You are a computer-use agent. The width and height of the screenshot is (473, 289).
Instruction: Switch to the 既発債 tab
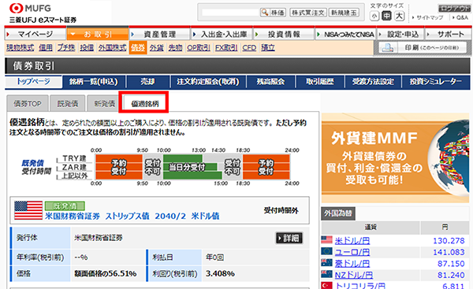[x=68, y=104]
